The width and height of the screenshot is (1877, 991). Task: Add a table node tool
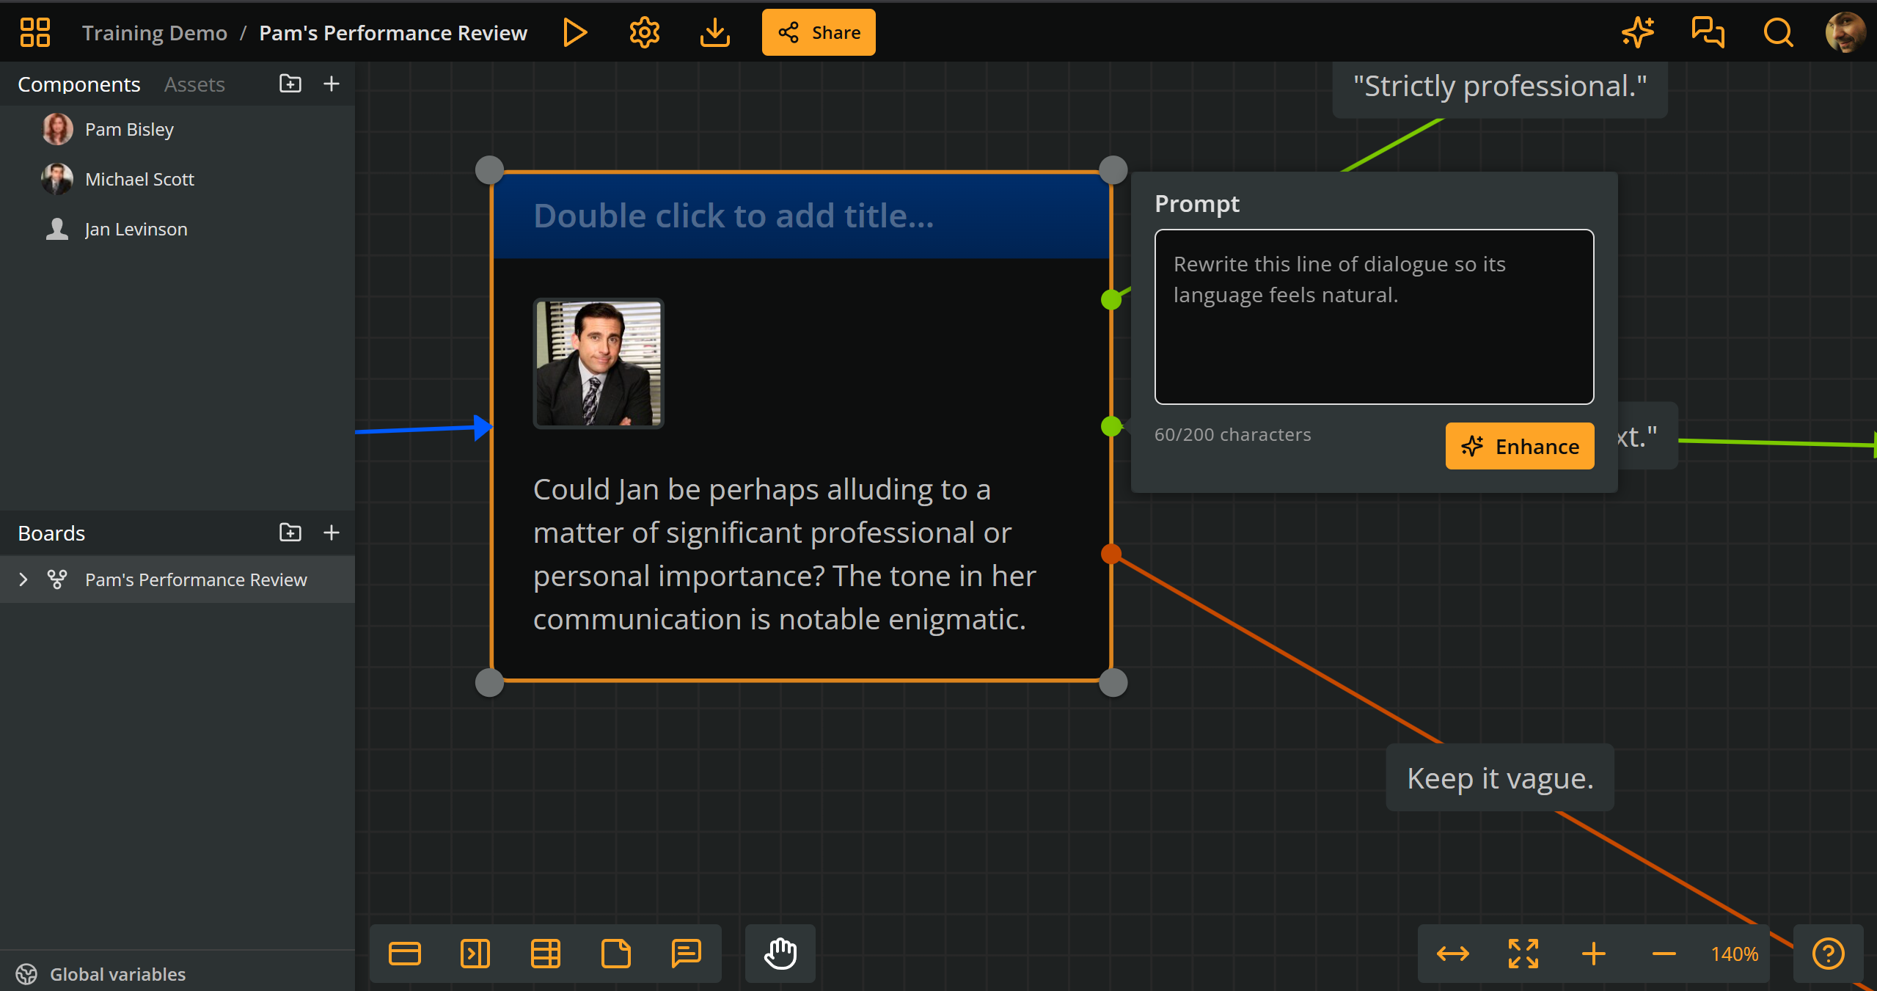tap(545, 954)
